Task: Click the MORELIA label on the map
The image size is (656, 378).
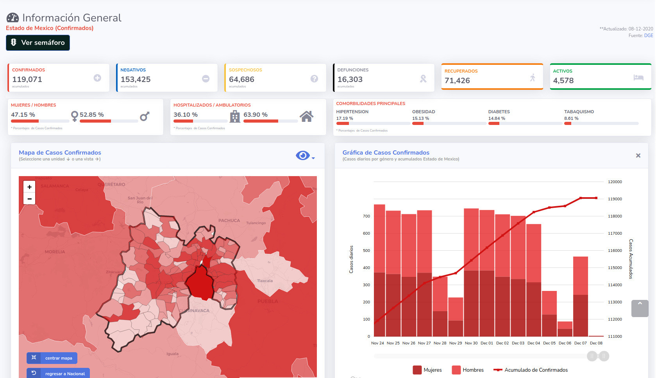Action: tap(55, 252)
